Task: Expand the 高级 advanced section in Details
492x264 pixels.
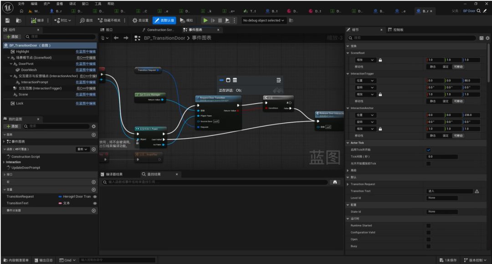Action: [348, 170]
